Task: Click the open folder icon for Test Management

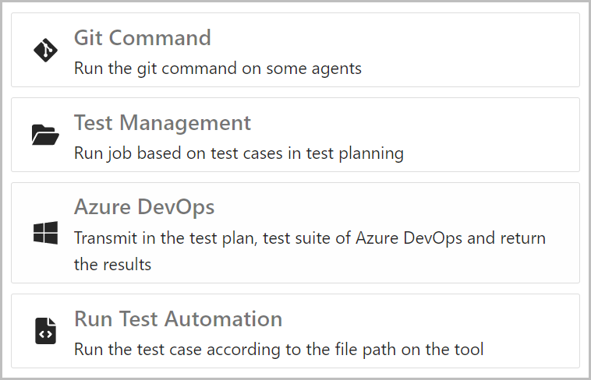Action: (x=45, y=135)
